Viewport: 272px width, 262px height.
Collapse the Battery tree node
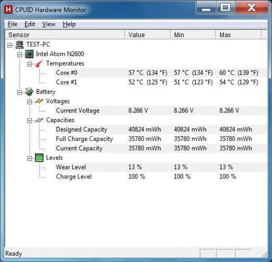pyautogui.click(x=19, y=93)
